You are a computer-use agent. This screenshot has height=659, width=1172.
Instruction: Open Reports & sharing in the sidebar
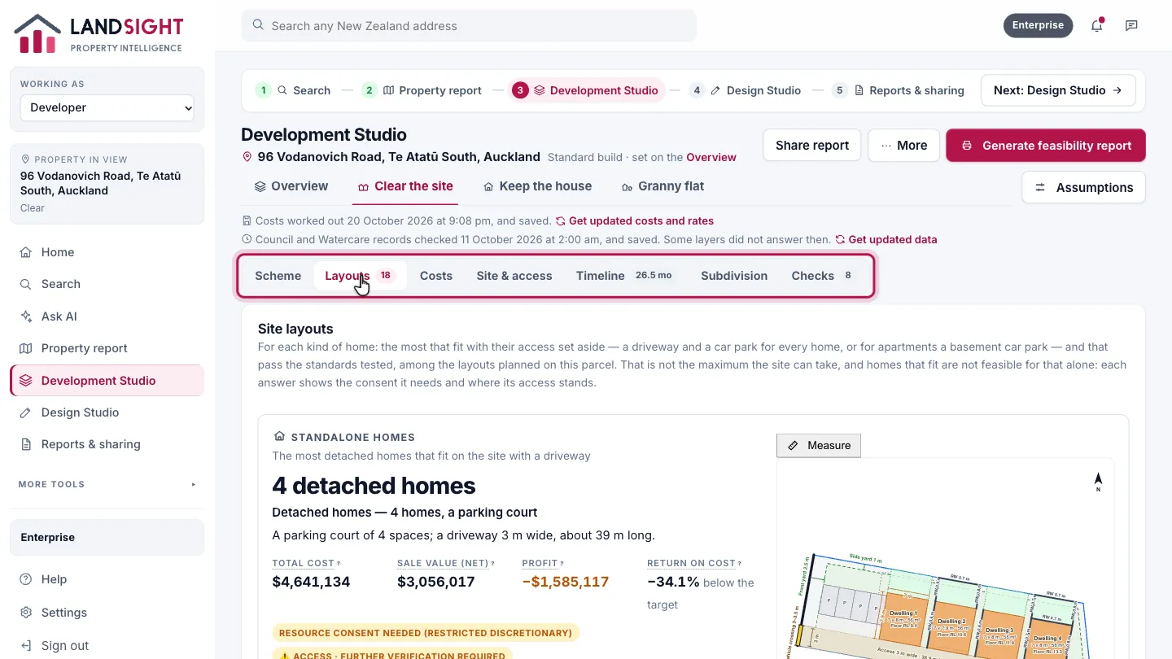click(x=107, y=444)
